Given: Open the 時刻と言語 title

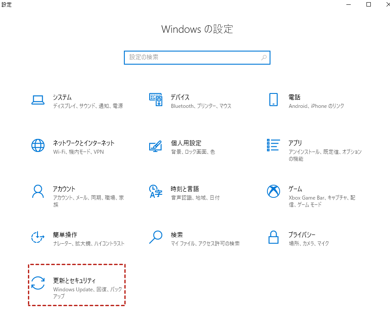Looking at the screenshot, I should [x=185, y=189].
